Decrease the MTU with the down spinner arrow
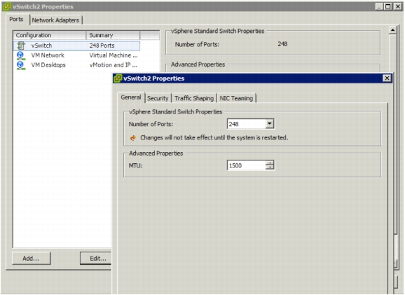405x295 pixels. click(270, 167)
